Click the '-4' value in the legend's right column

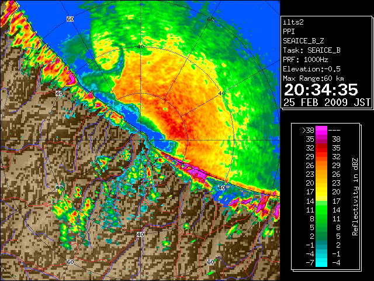pyautogui.click(x=336, y=263)
